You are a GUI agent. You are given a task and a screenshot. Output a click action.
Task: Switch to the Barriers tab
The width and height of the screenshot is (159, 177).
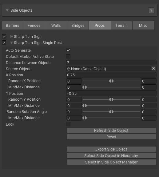tap(13, 25)
